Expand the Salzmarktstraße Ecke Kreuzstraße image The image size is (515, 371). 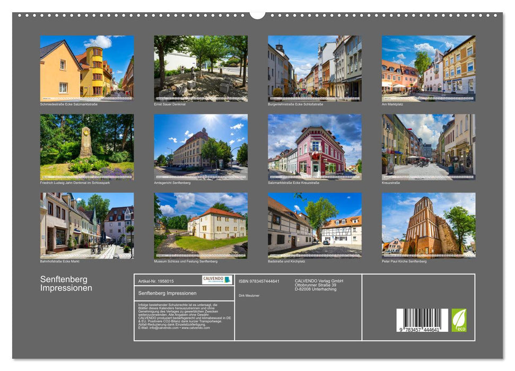pyautogui.click(x=315, y=146)
